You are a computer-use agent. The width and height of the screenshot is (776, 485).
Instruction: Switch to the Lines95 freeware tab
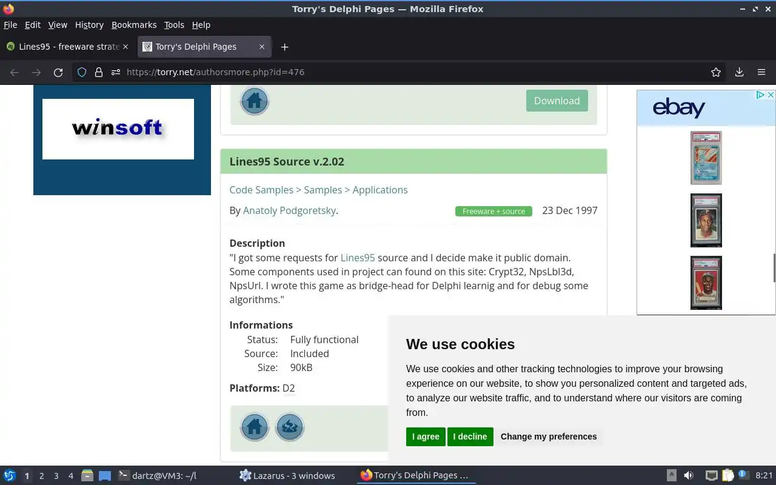tap(68, 47)
